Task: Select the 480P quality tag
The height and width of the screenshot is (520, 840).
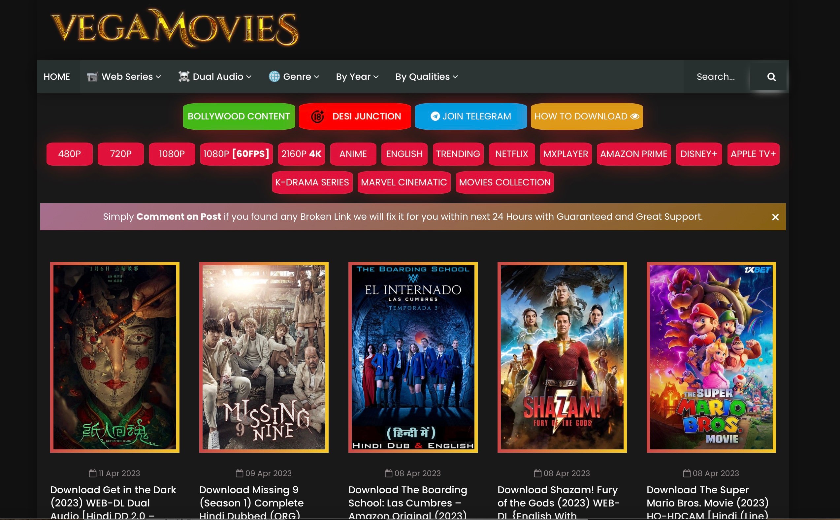Action: click(70, 154)
